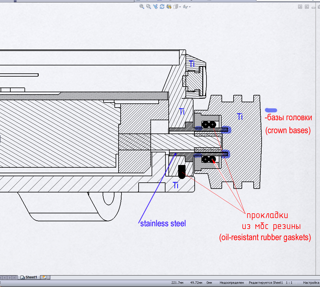Select the blue 'stainless steel' annotation text
320x287 pixels.
[x=163, y=223]
